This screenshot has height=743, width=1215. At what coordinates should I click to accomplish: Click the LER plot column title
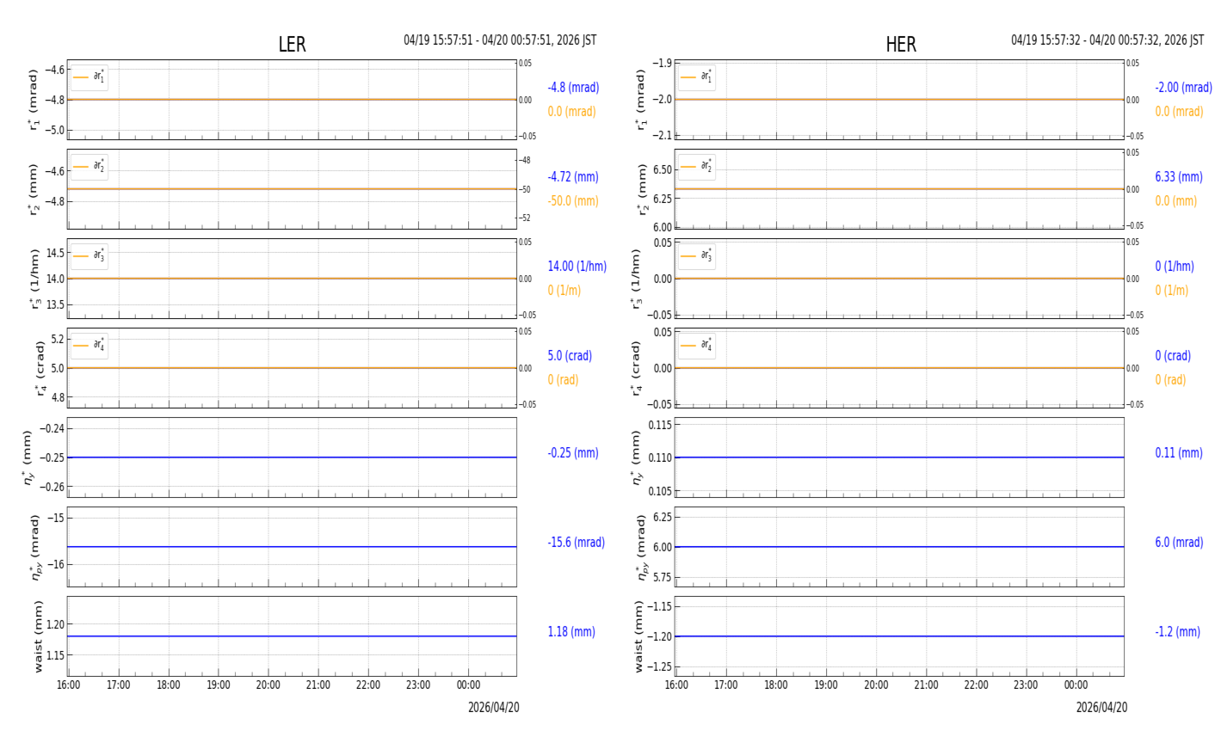point(292,45)
